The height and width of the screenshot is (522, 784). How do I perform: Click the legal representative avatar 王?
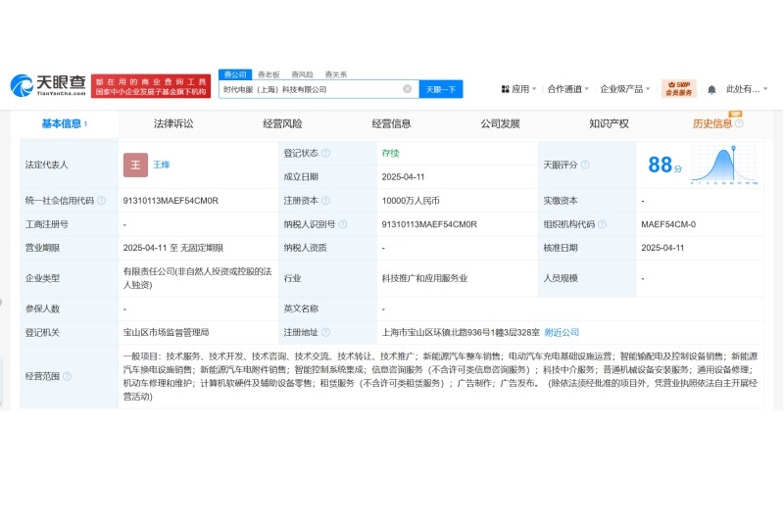pos(135,165)
